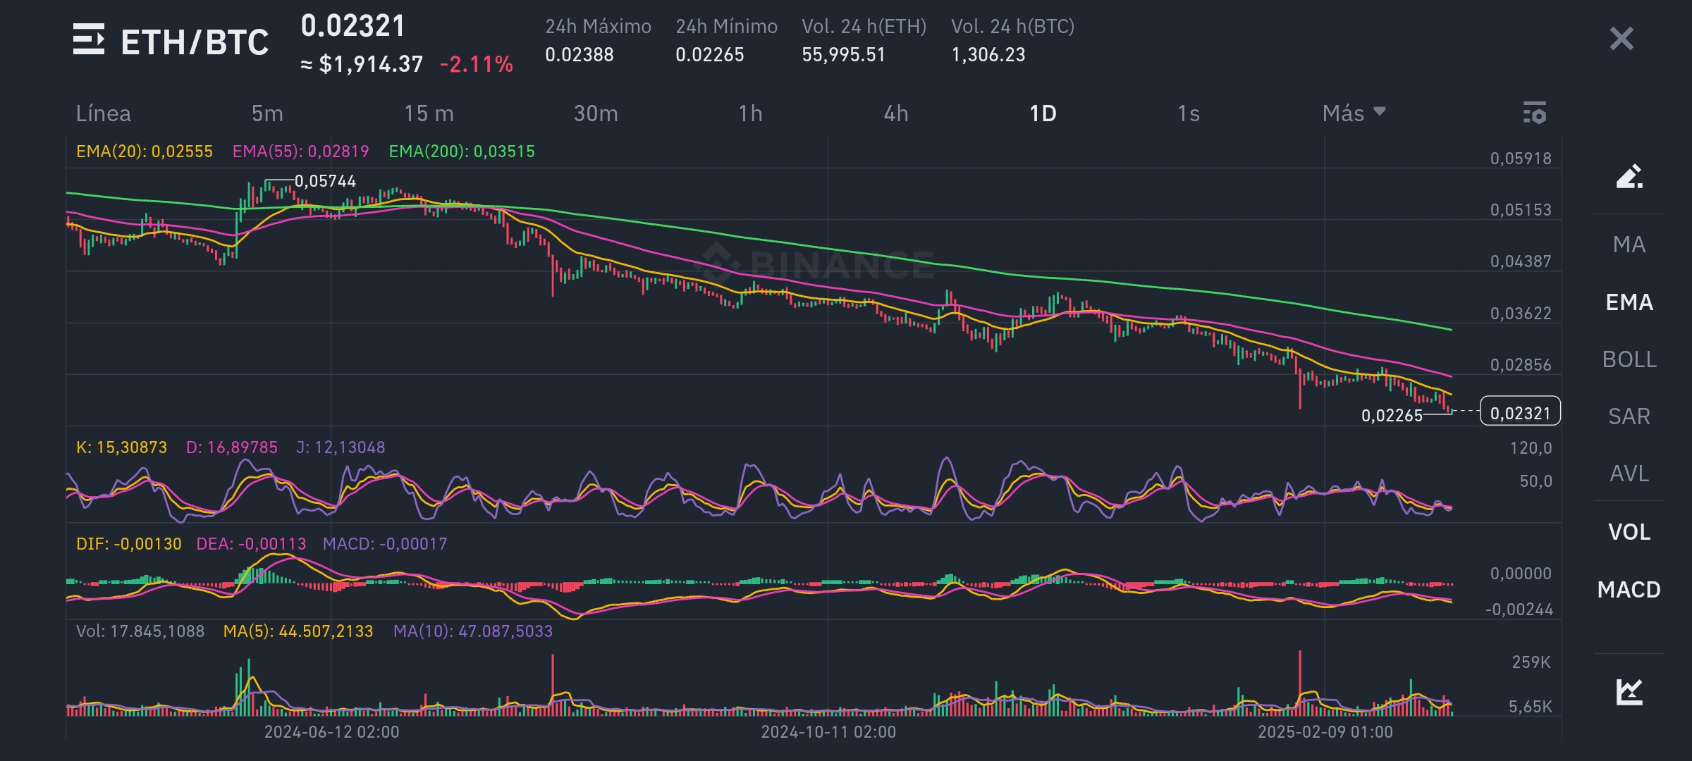
Task: Open the trading pair list icon beside ETH/BTC
Action: [90, 40]
